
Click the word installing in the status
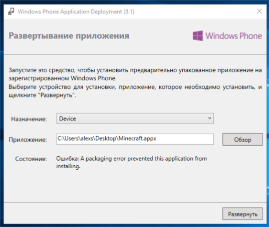pos(68,166)
